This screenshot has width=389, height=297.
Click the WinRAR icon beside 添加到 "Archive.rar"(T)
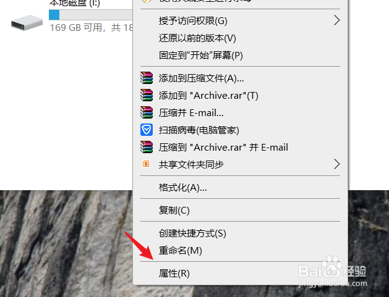tap(147, 95)
